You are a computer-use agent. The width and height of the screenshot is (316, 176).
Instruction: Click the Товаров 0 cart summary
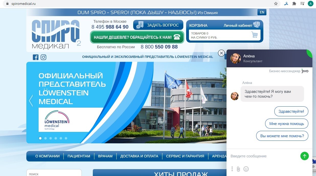[200, 33]
